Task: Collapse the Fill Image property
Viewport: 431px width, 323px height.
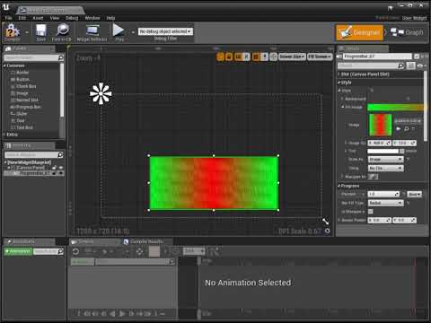Action: click(343, 107)
